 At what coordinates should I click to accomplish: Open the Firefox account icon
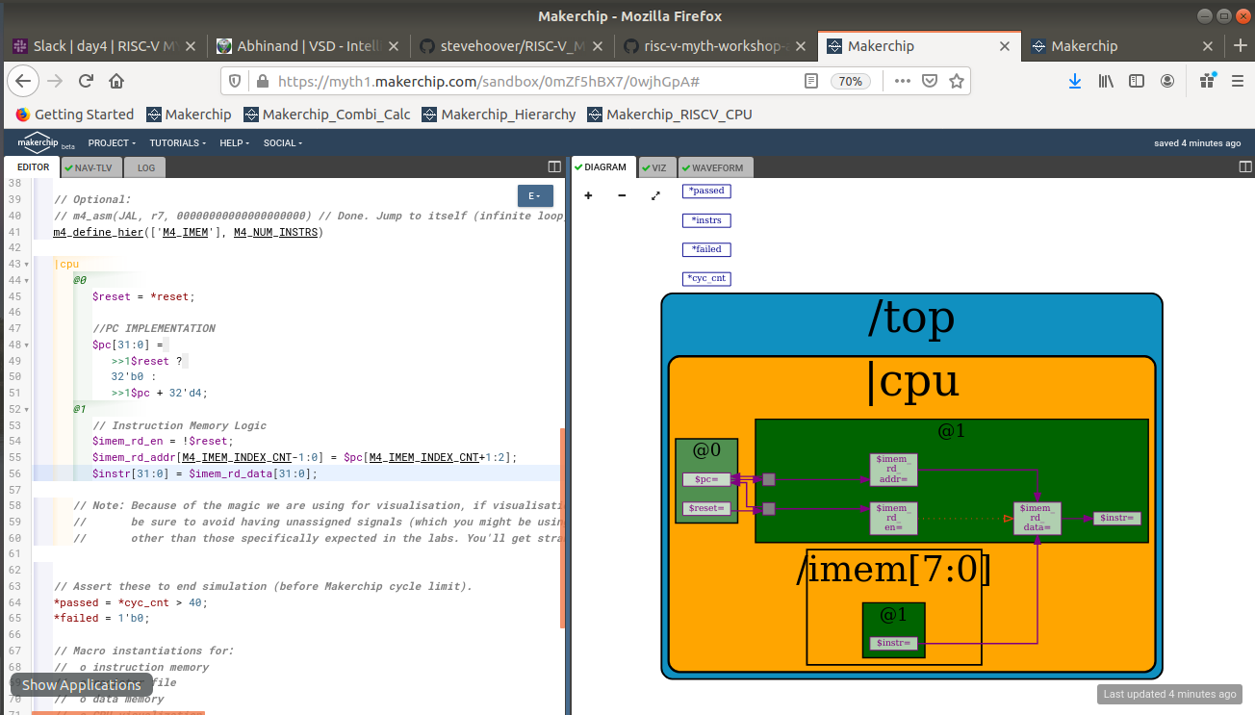(x=1167, y=81)
